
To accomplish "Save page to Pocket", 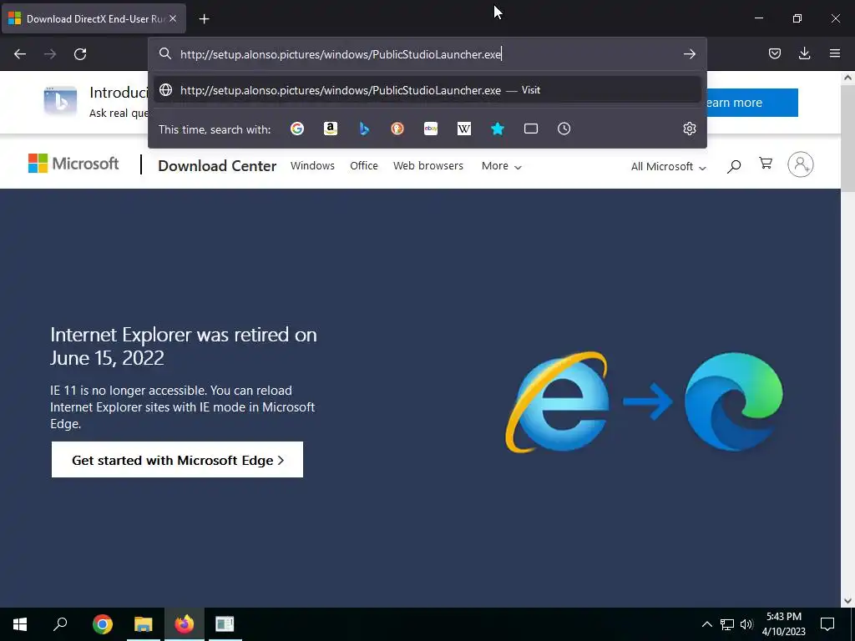I will click(775, 53).
